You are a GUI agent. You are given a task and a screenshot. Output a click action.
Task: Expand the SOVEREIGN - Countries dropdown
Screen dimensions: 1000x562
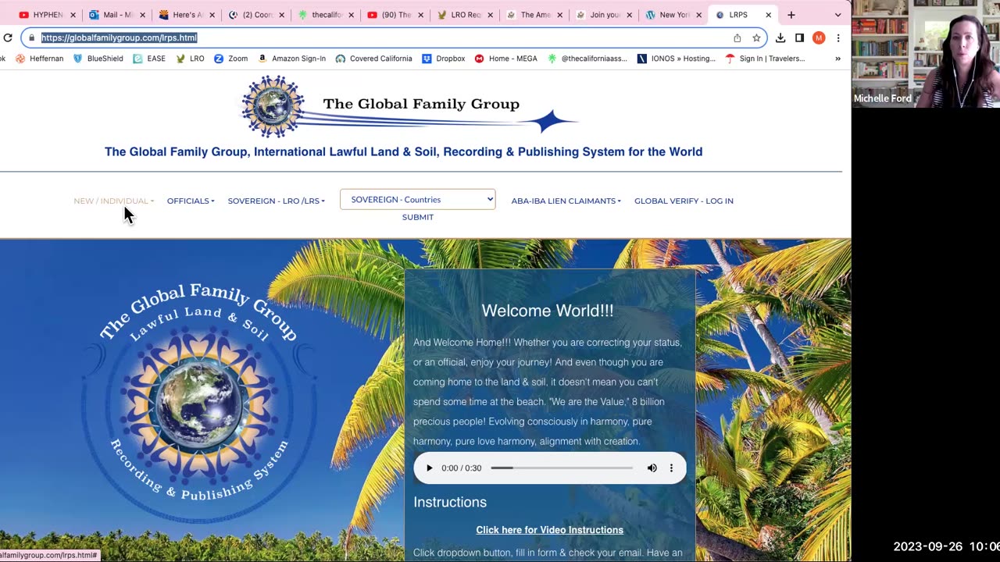[417, 200]
